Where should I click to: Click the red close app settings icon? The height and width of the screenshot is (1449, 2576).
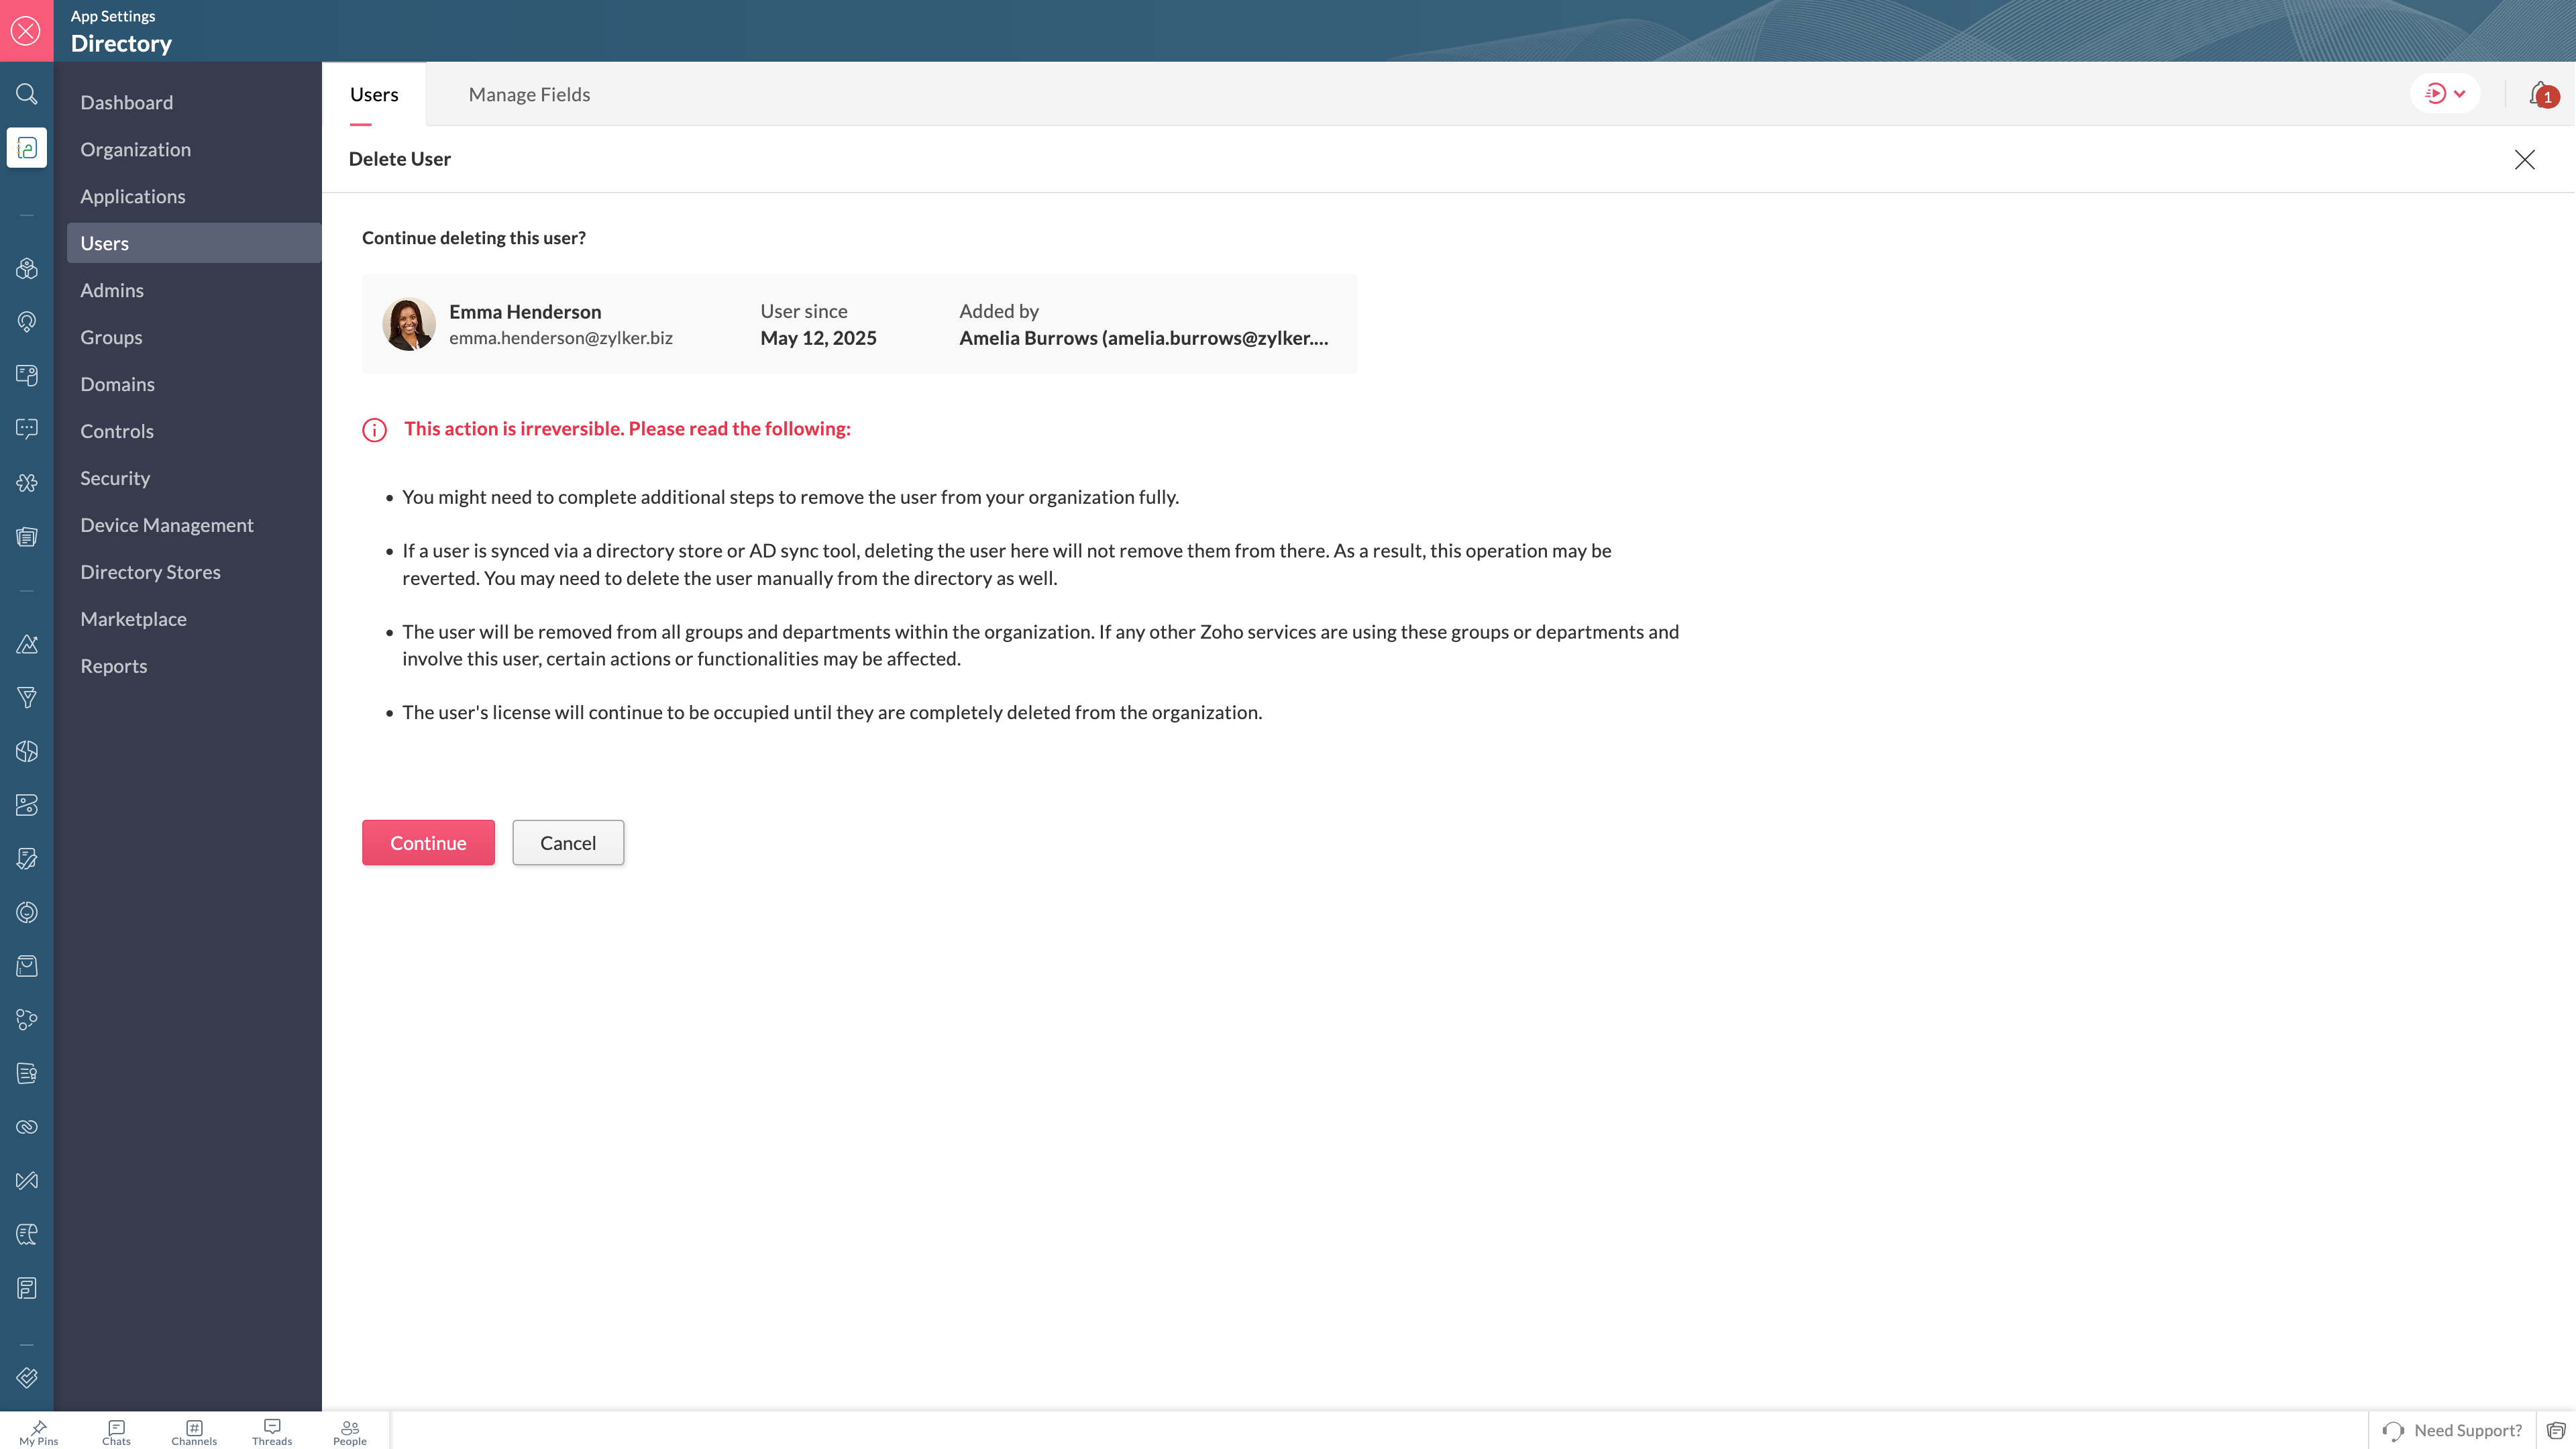[26, 31]
